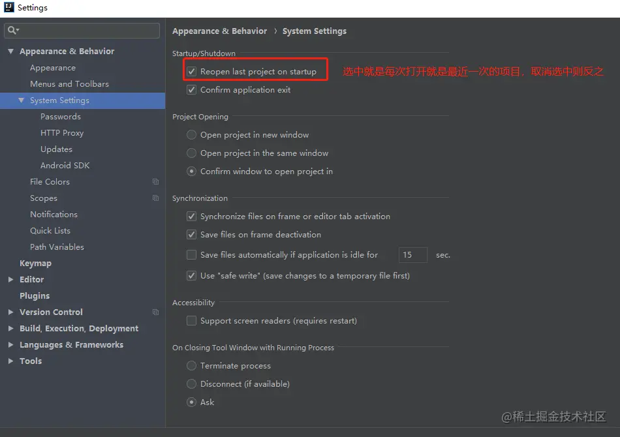Collapse the Appearance & Behavior tree node
This screenshot has width=620, height=437.
pyautogui.click(x=10, y=51)
